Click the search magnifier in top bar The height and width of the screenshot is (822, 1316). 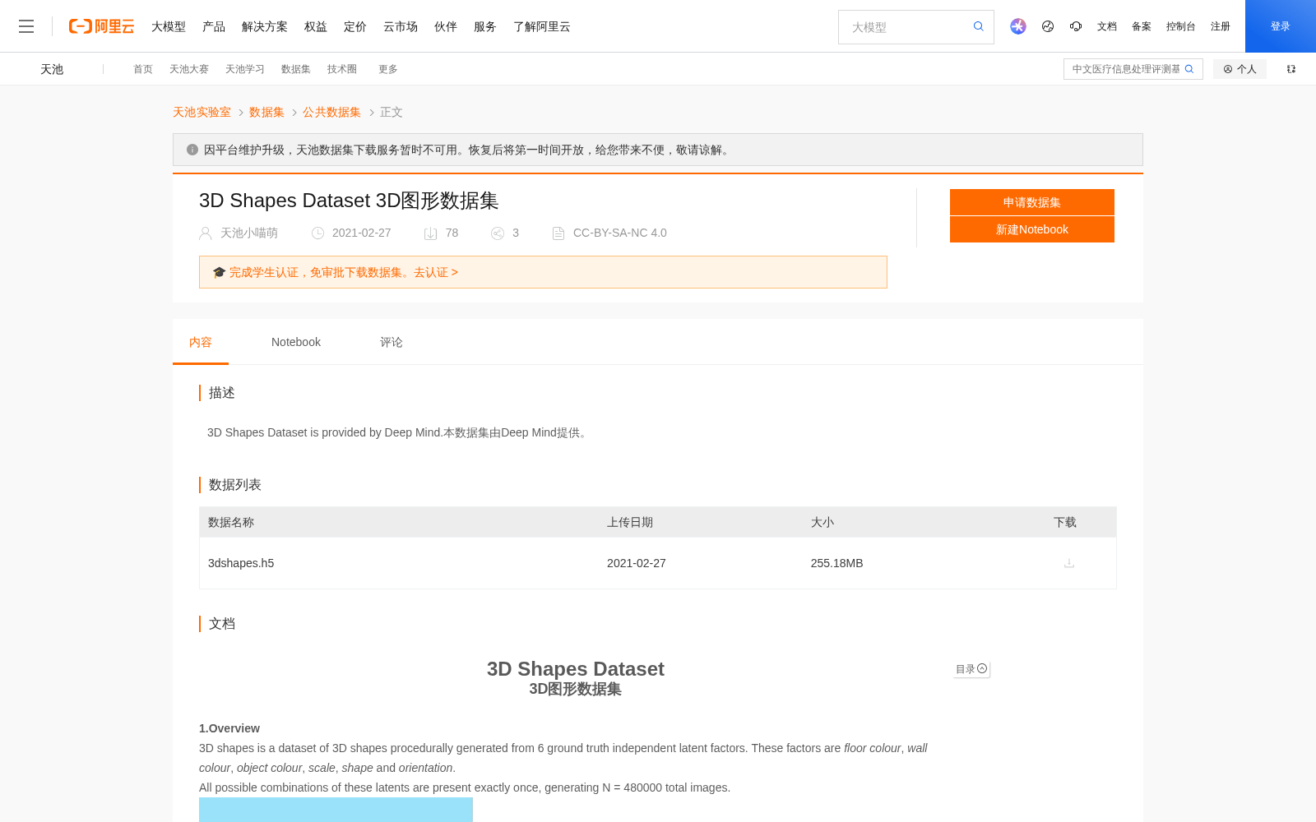(x=979, y=26)
